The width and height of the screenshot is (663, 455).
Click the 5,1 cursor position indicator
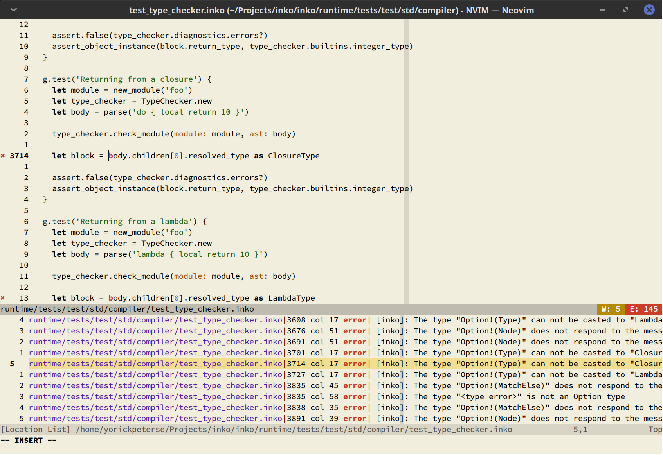coord(580,430)
